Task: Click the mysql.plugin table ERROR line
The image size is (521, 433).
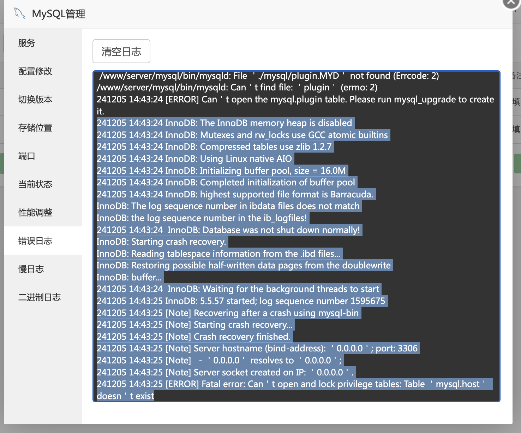Action: tap(295, 105)
